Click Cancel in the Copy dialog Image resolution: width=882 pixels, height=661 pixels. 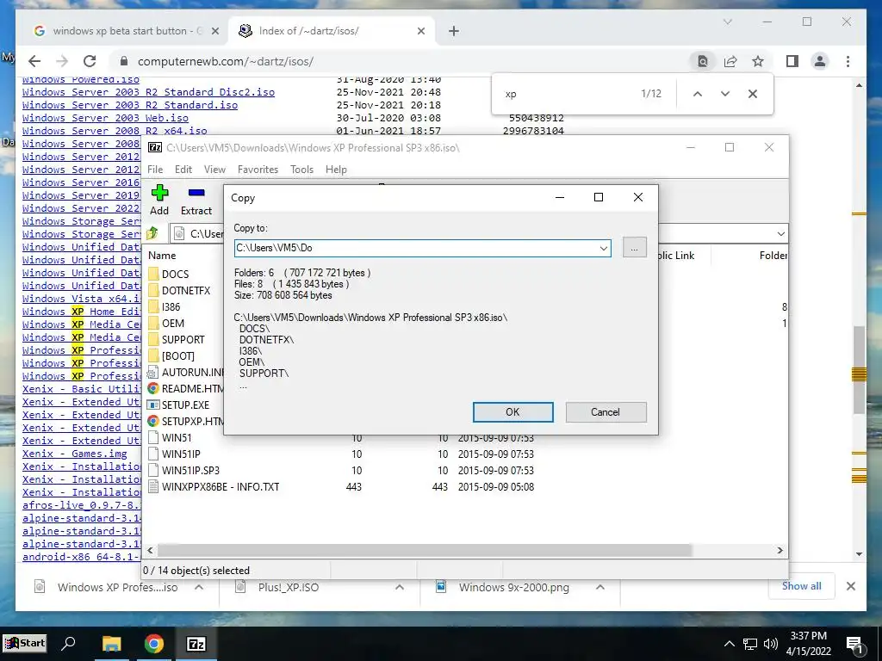point(606,412)
